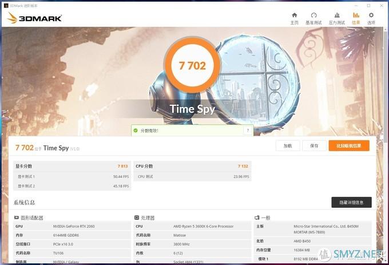Click the graphics score value 7 813
The height and width of the screenshot is (265, 389).
click(x=123, y=166)
